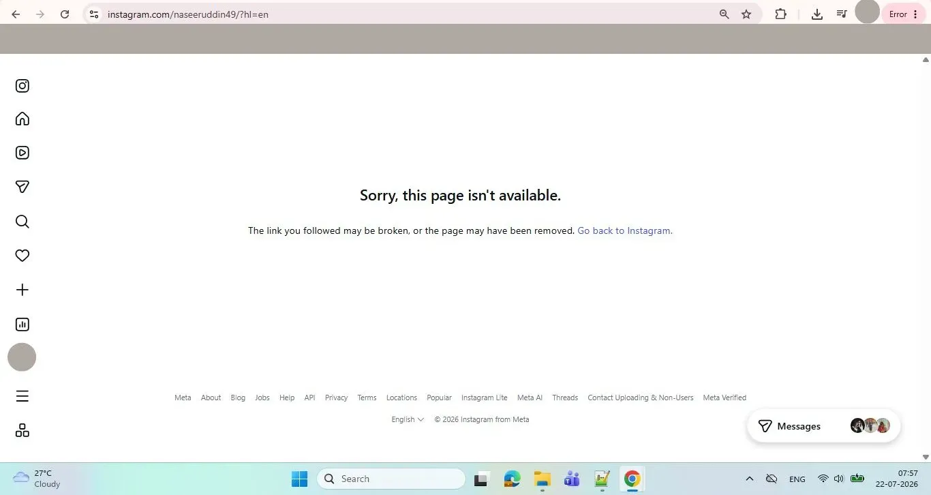The image size is (931, 495).
Task: Click the browser address bar URL
Action: [x=188, y=14]
